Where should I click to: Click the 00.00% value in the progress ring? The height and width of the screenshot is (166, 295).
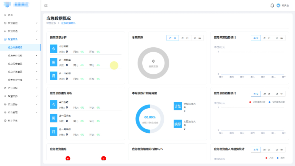[x=150, y=117]
